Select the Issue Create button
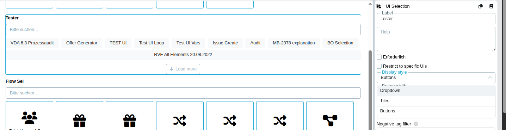The image size is (506, 130). 225,43
